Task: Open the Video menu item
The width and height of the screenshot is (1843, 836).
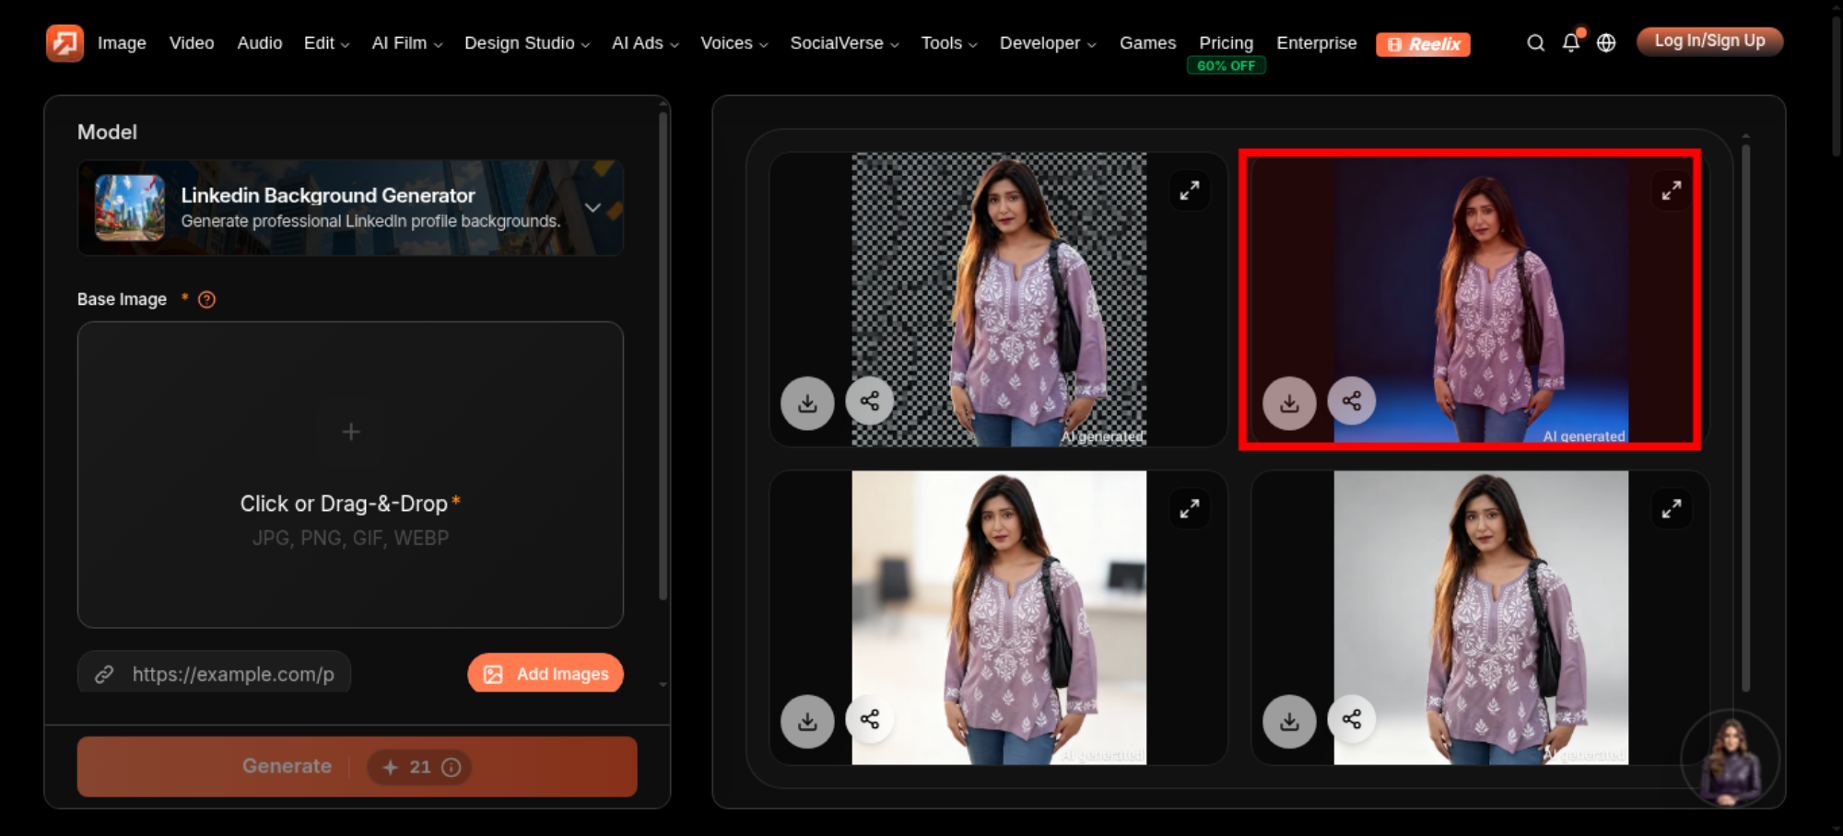Action: point(192,43)
